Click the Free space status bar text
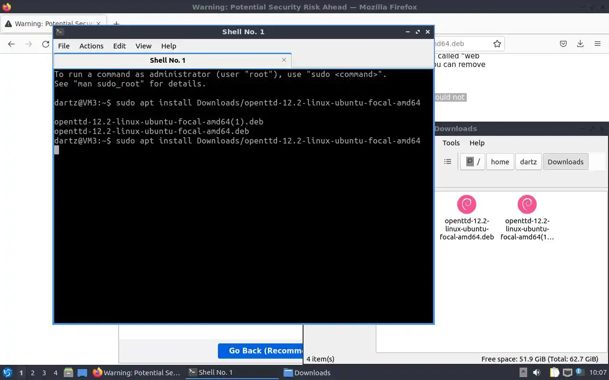The image size is (609, 380). [540, 359]
